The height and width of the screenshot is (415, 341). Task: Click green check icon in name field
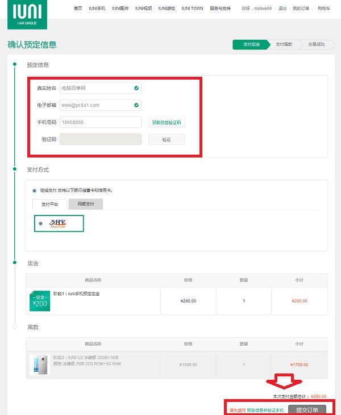pos(136,88)
